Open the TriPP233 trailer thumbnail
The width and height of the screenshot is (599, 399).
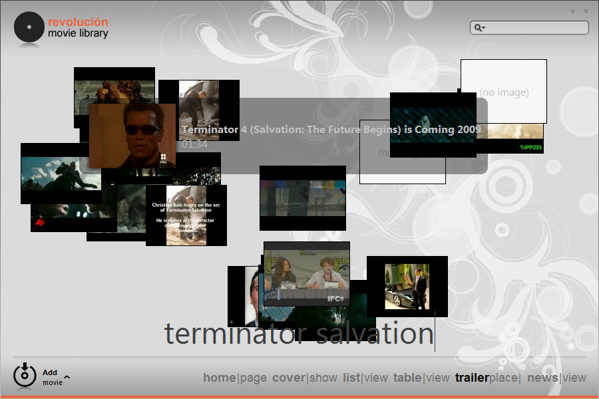[x=510, y=138]
